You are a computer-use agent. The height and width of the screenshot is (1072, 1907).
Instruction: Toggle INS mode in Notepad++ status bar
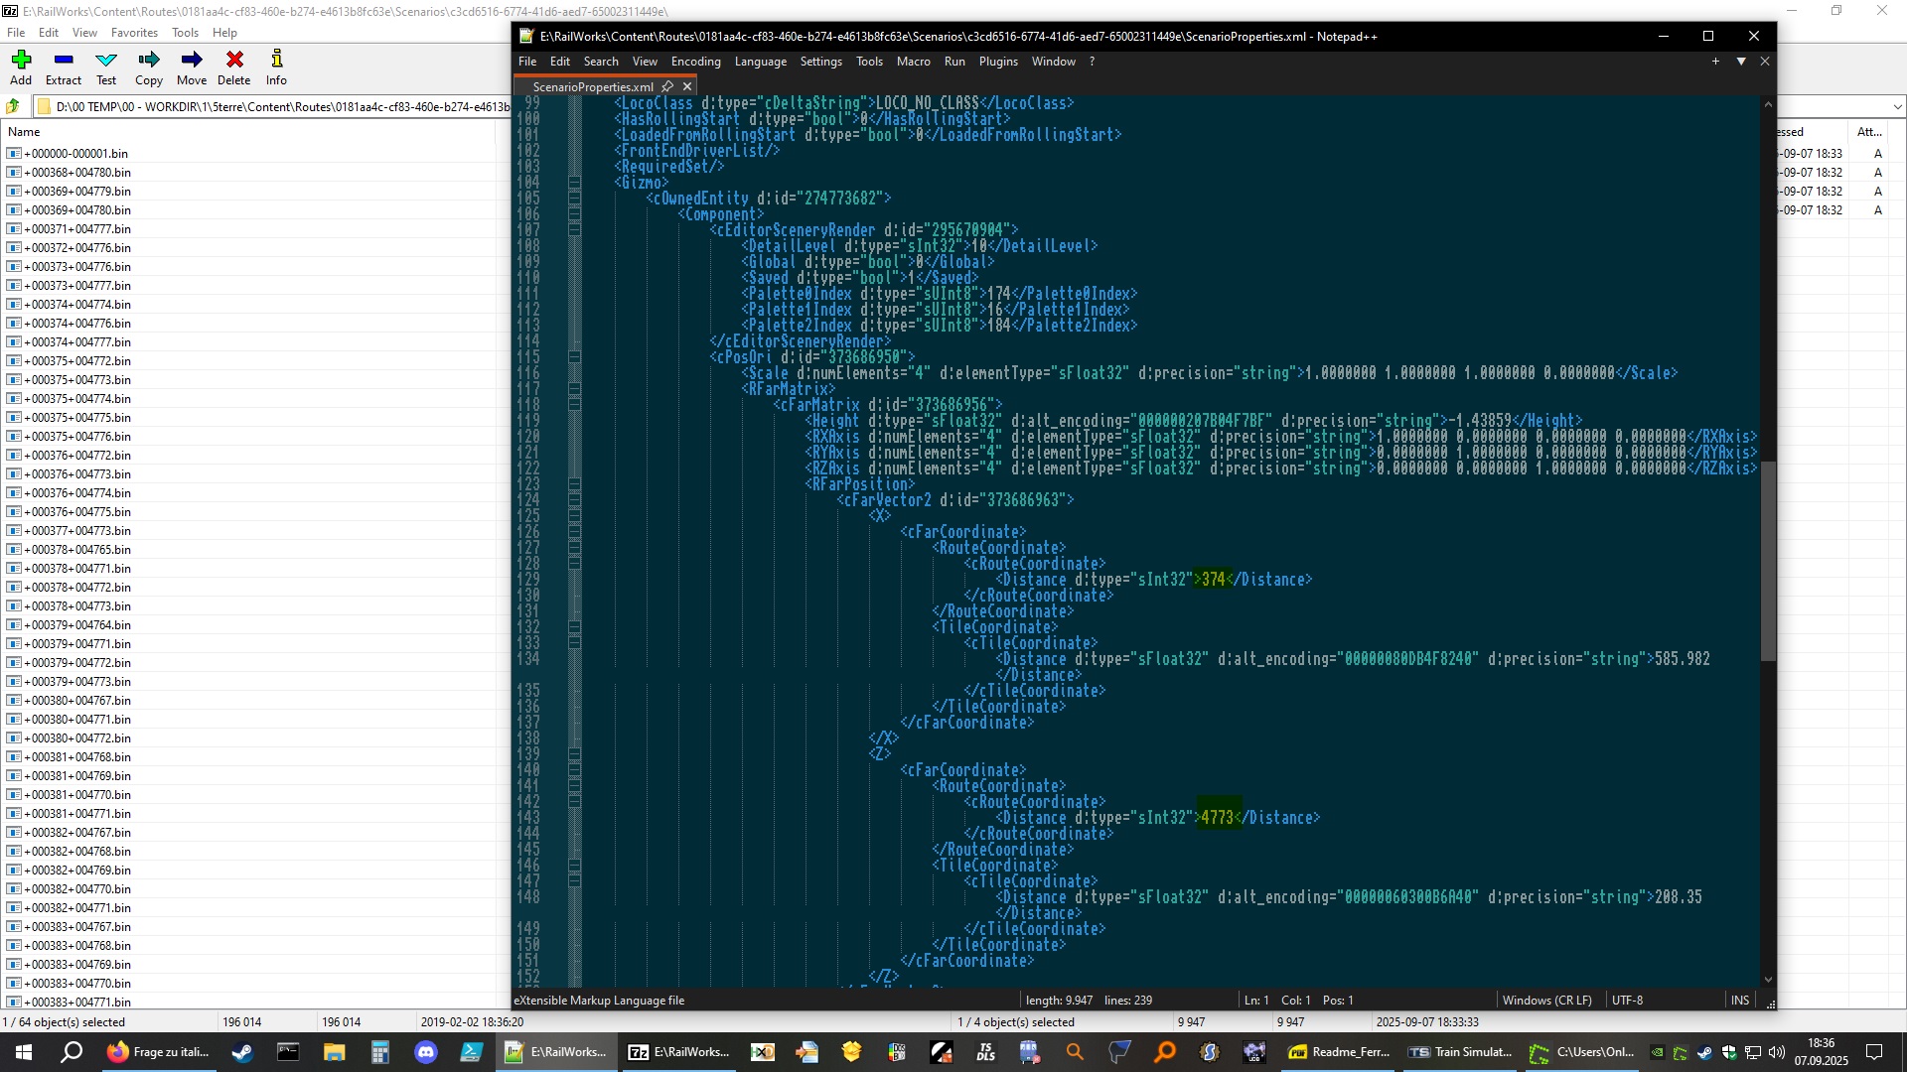click(1740, 1001)
